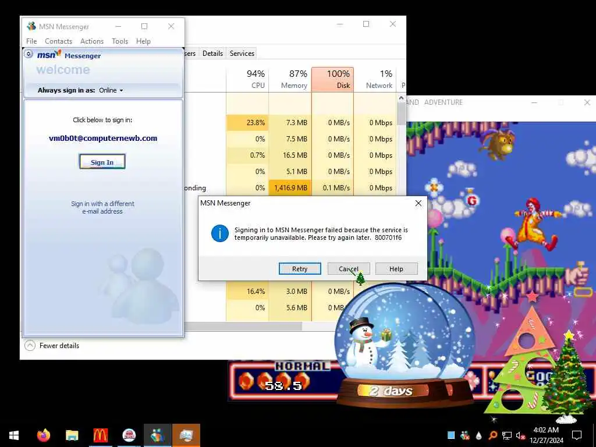
Task: Launch Firefox from the taskbar
Action: coord(43,435)
